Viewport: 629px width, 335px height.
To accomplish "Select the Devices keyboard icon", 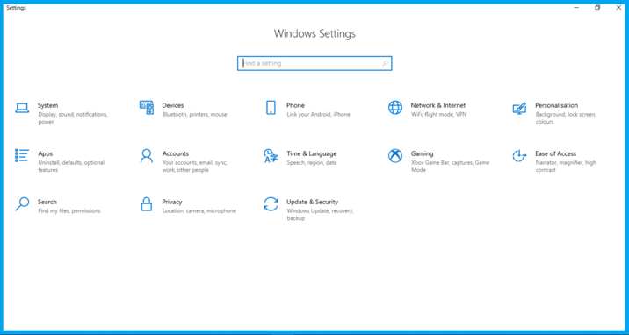I will 147,107.
